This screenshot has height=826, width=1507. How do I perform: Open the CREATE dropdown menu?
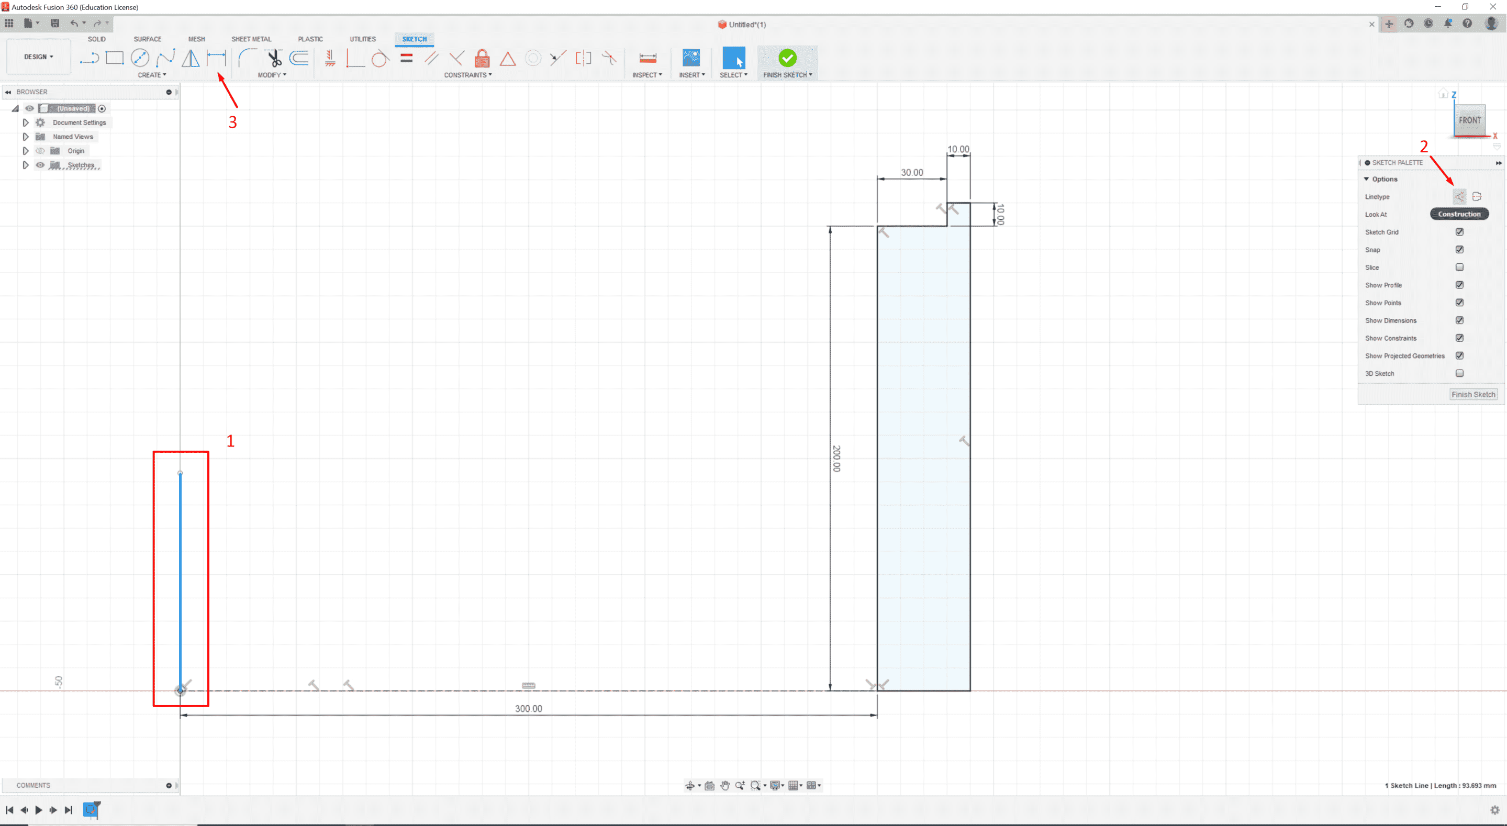coord(152,75)
